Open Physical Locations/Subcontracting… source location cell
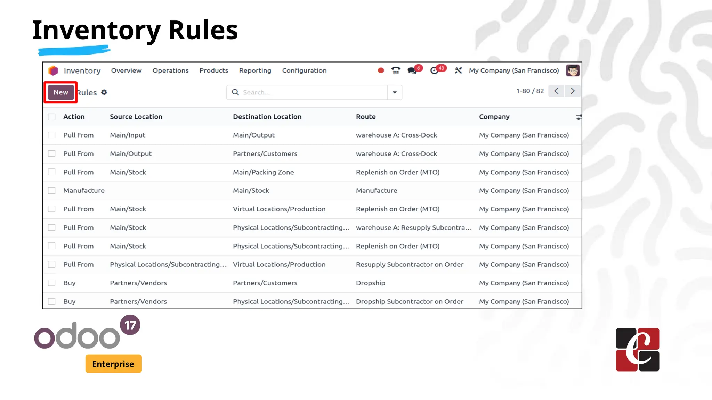Screen dimensions: 712x400 pos(168,264)
